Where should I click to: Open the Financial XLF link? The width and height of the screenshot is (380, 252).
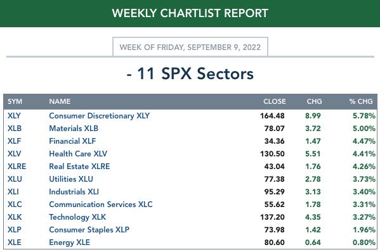(72, 141)
